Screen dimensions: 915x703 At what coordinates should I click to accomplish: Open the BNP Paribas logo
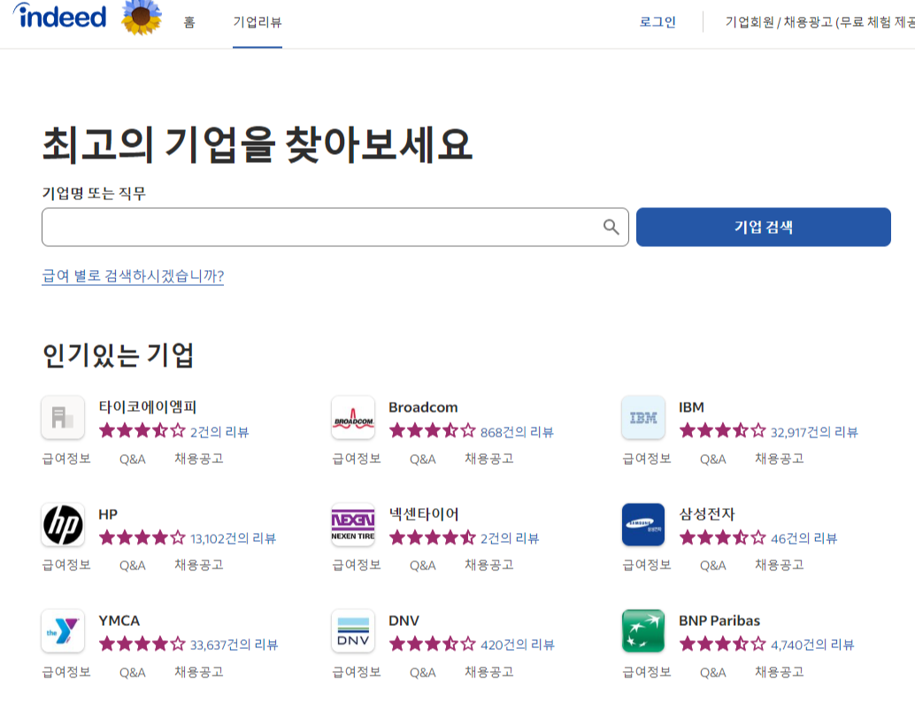(643, 631)
